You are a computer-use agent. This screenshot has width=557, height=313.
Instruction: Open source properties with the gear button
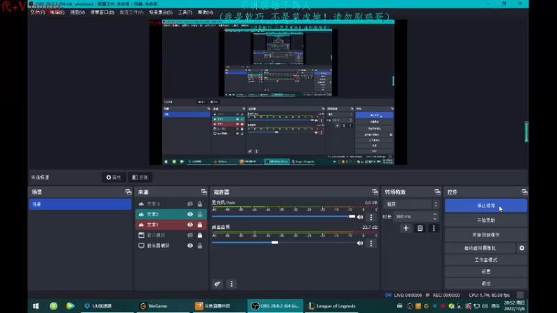113,177
